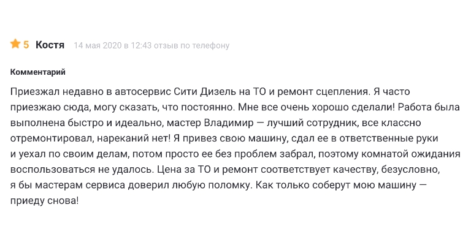Click the rating number 5
Image resolution: width=471 pixels, height=245 pixels.
[x=26, y=45]
